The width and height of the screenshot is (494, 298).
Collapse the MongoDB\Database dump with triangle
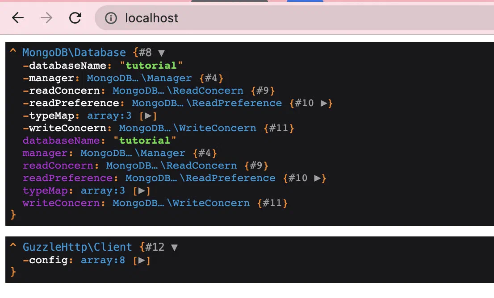point(161,53)
